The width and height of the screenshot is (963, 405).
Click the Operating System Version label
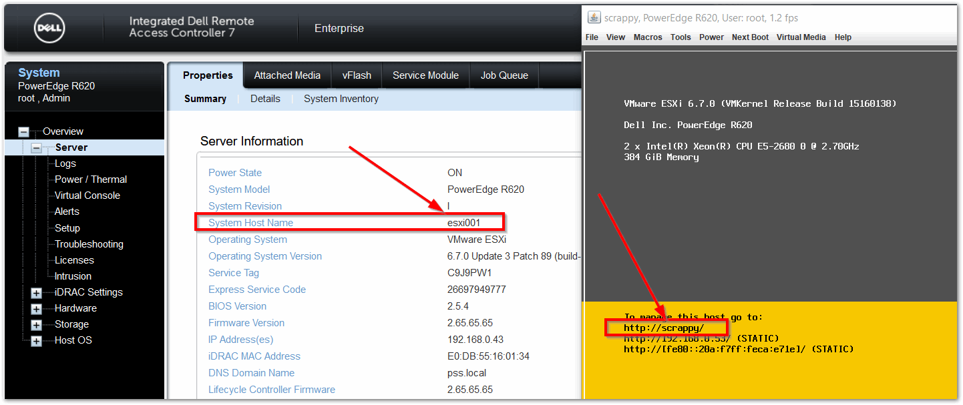265,256
